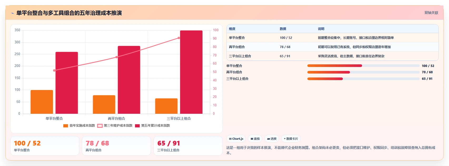Click table value 100 / 52
Viewport: 449px width, 166px height.
[x=286, y=38]
